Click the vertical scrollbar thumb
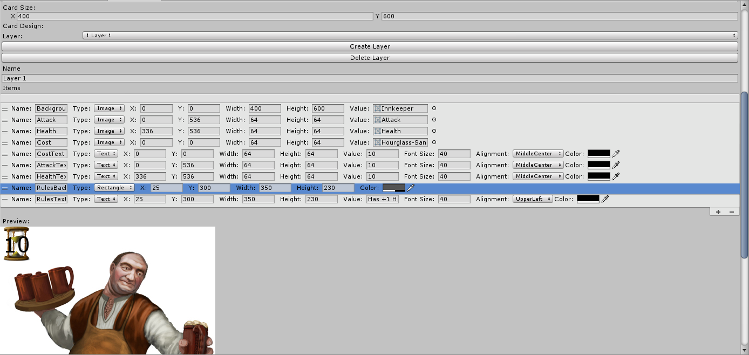This screenshot has height=355, width=749. click(x=745, y=176)
